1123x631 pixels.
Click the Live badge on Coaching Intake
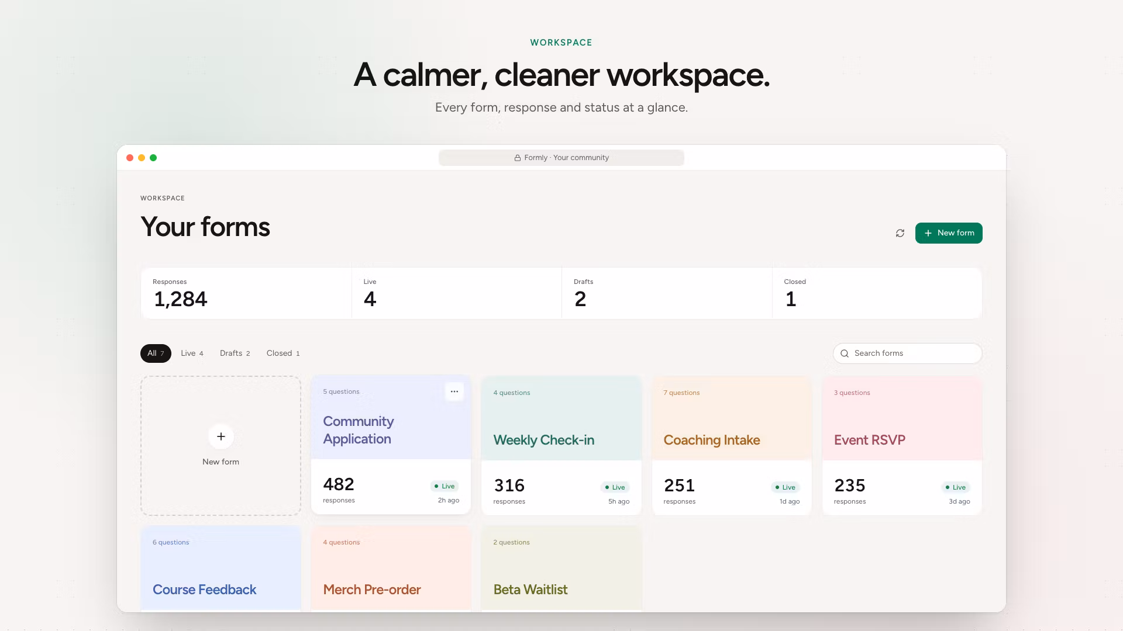point(785,487)
